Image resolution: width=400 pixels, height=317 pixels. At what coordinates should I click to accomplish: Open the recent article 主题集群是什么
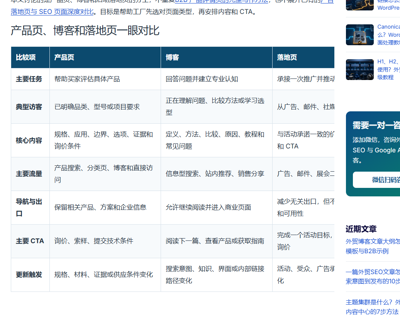tap(373, 307)
